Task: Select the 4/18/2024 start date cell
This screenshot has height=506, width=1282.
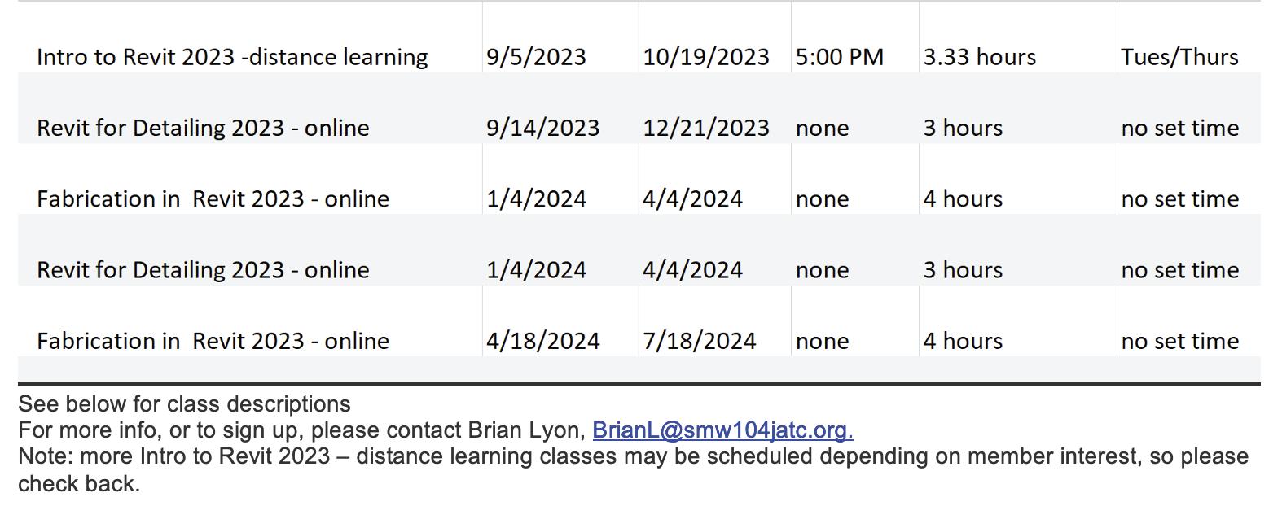Action: (x=542, y=341)
